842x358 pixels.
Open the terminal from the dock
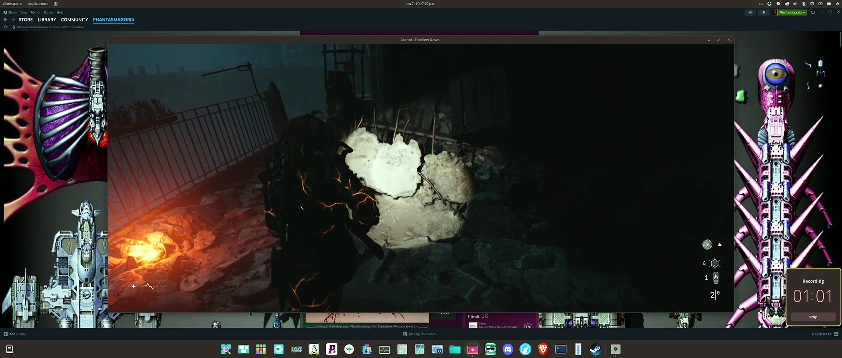click(561, 349)
